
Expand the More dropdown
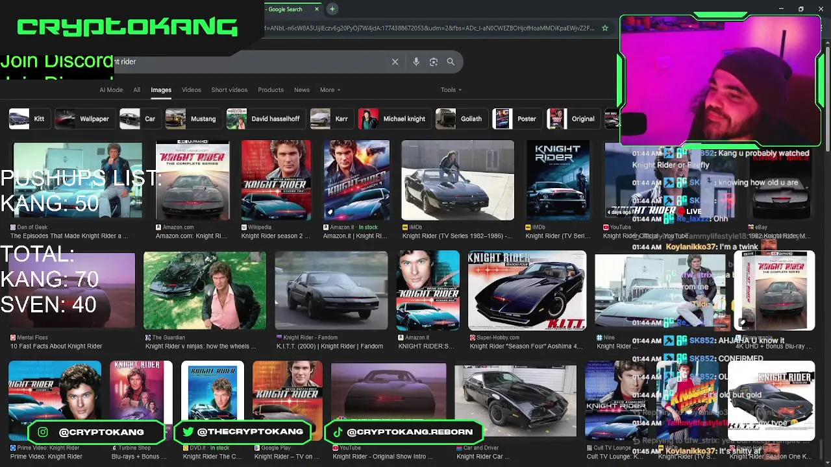[x=330, y=90]
